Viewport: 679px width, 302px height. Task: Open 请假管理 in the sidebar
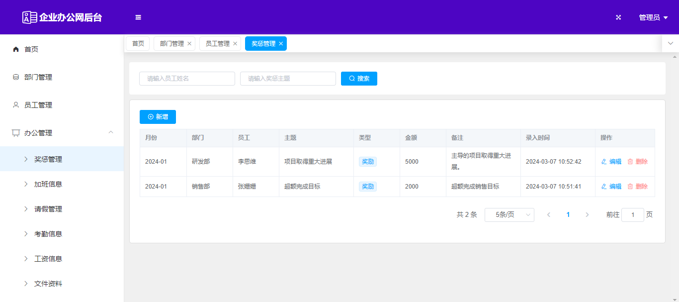tap(48, 209)
